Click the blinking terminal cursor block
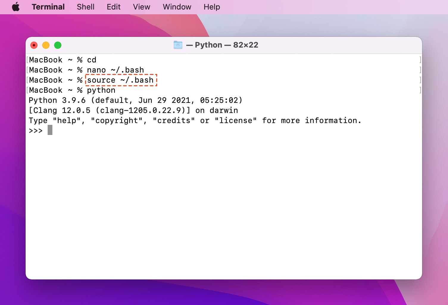This screenshot has height=305, width=448. (x=50, y=130)
